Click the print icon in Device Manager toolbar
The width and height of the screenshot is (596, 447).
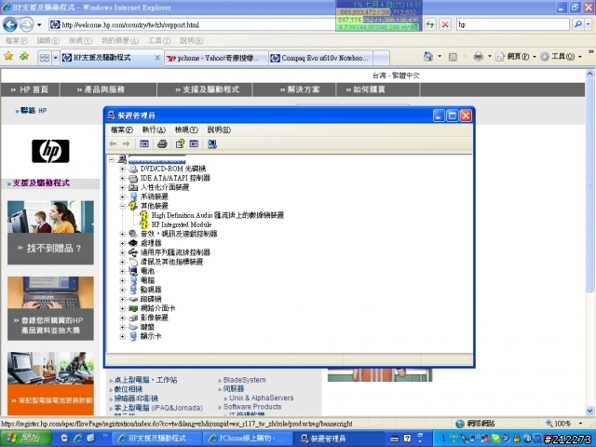(162, 143)
